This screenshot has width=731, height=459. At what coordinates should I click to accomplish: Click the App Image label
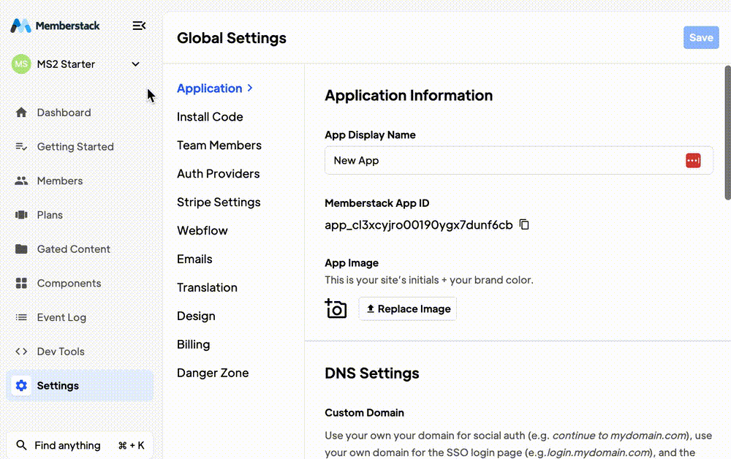tap(352, 263)
